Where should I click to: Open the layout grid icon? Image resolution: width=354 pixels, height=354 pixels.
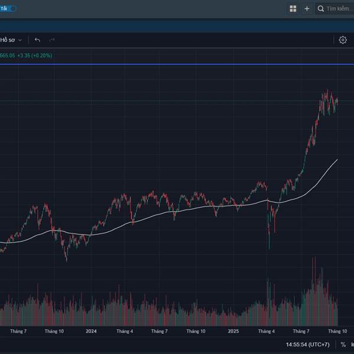click(293, 9)
